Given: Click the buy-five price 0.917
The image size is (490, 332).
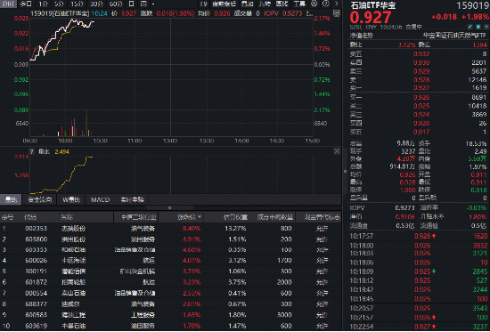Looking at the screenshot, I should pos(421,132).
